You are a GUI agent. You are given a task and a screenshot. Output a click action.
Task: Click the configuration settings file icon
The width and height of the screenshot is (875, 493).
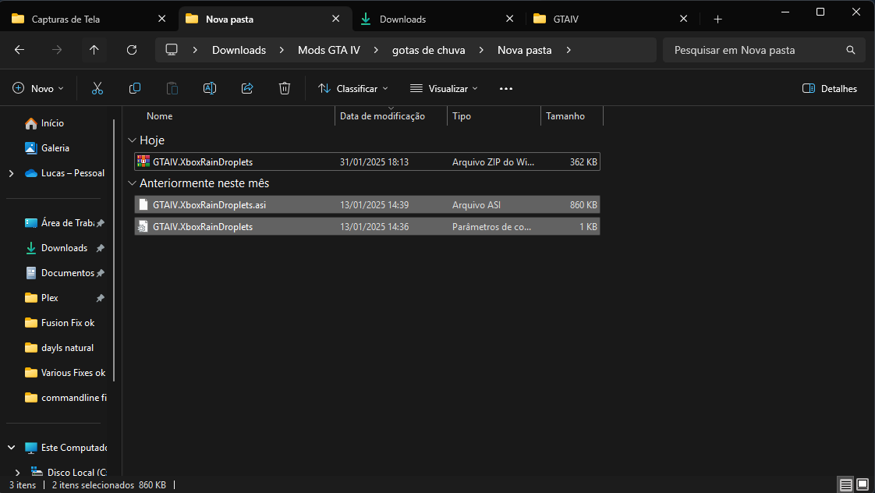pyautogui.click(x=143, y=226)
